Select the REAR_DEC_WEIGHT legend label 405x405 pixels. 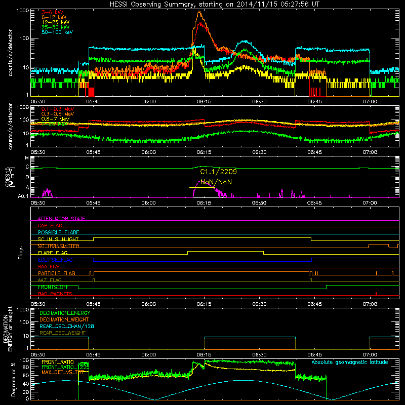(x=62, y=333)
